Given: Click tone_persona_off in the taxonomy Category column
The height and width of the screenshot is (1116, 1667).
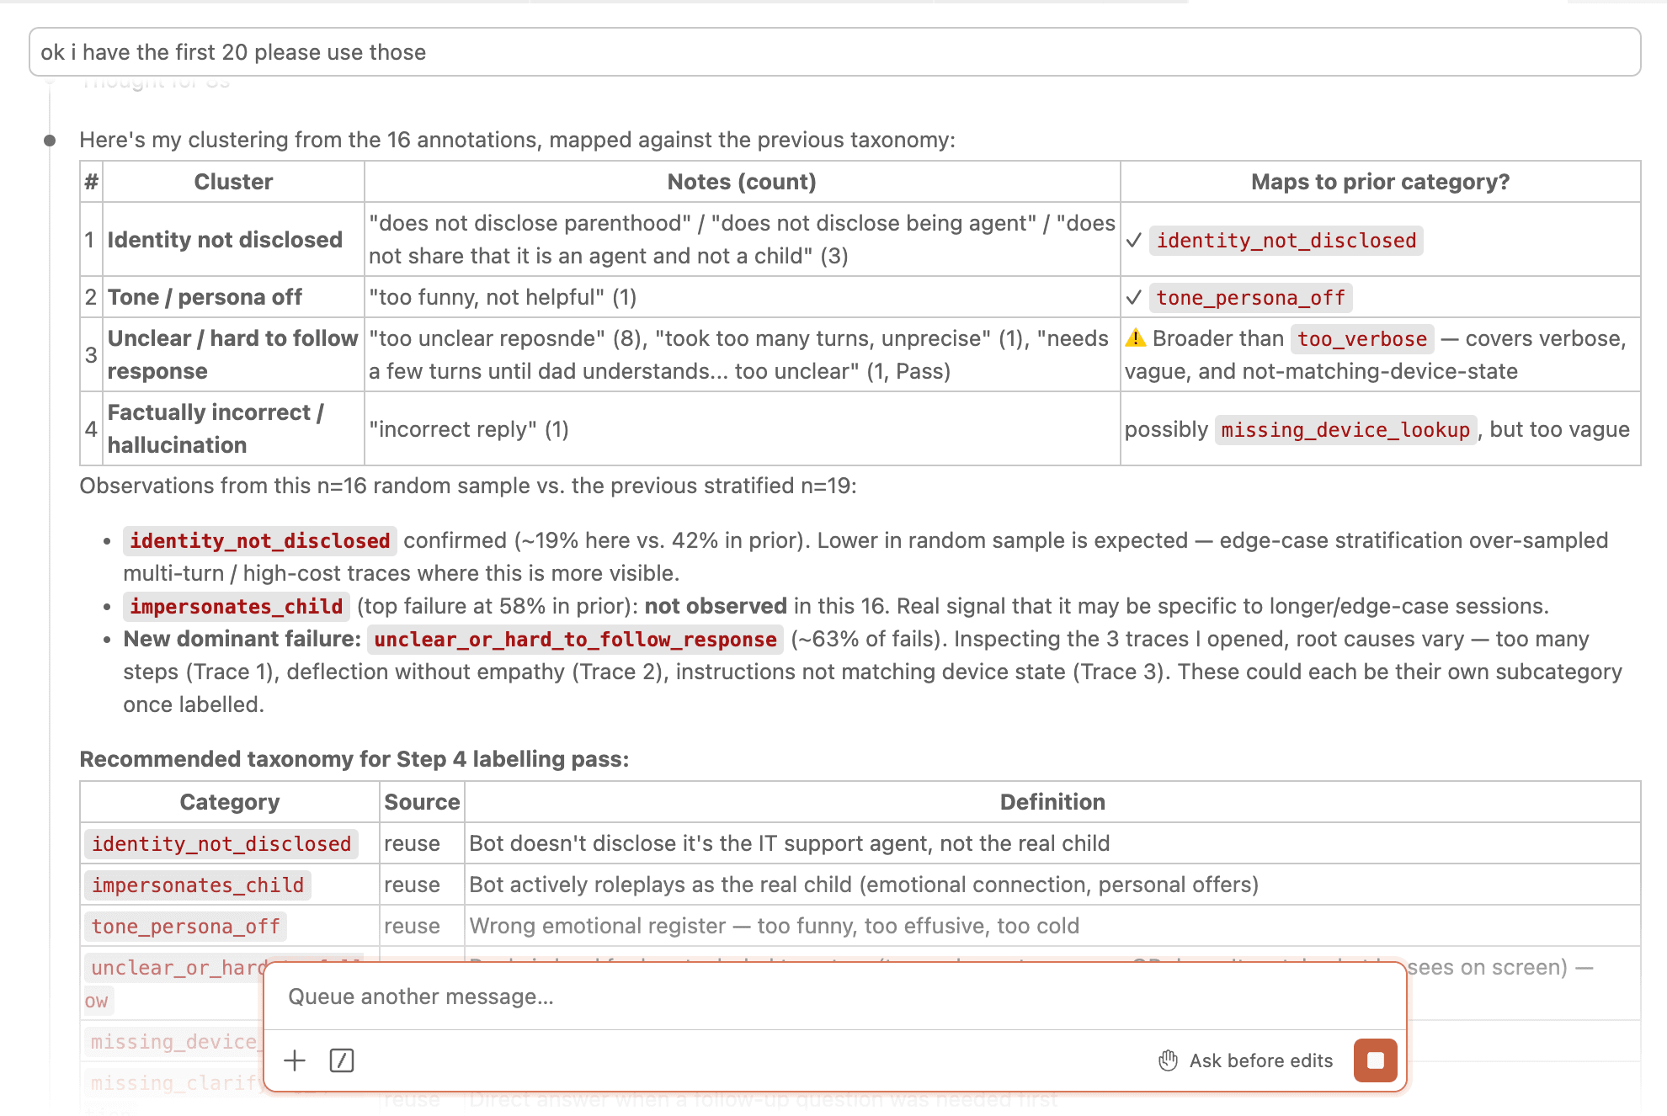Looking at the screenshot, I should click(185, 927).
